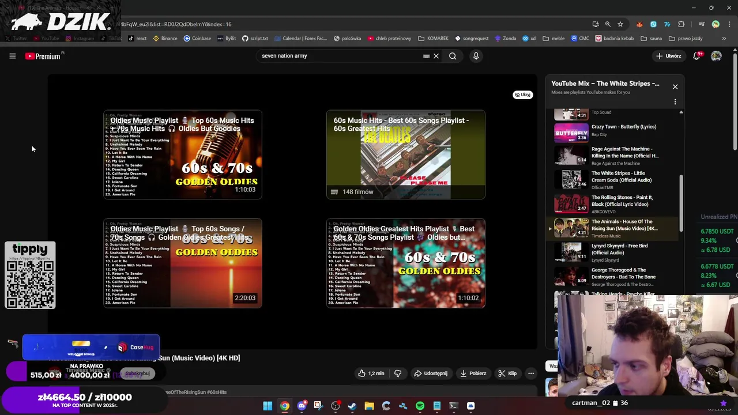Image resolution: width=738 pixels, height=415 pixels.
Task: Open more actions three-dot menu under video
Action: (x=531, y=373)
